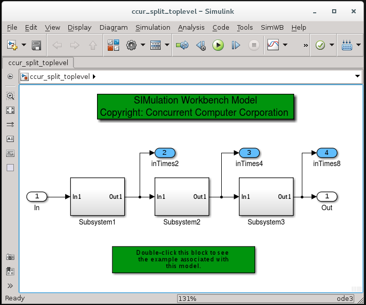Click the Model Configuration gear icon
Viewport: 366px width, 305px height.
click(131, 46)
